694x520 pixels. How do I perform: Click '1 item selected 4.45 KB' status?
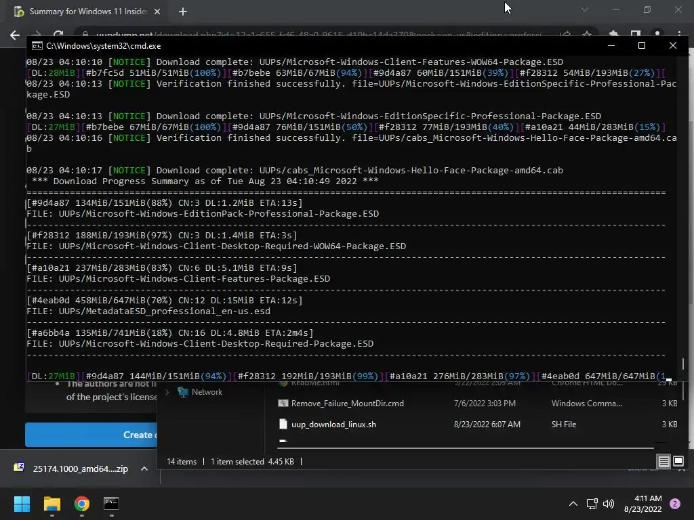[252, 462]
